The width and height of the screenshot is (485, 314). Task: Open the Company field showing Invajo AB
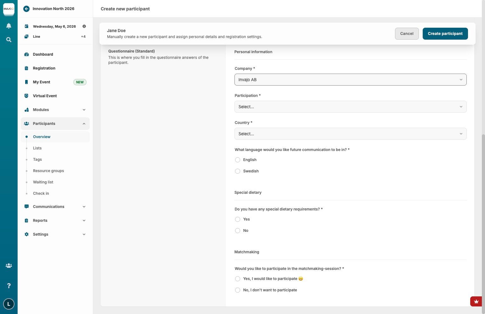tap(350, 80)
